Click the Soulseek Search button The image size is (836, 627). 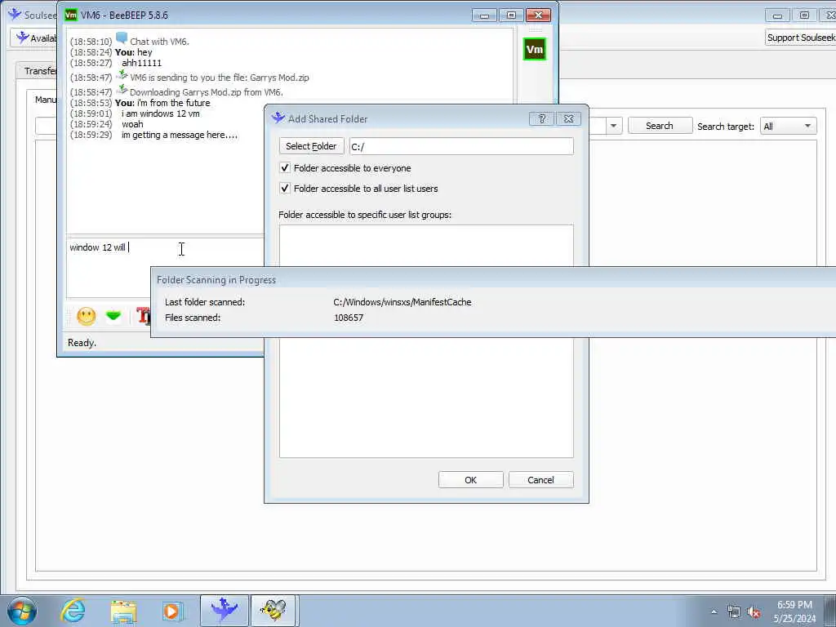coord(660,126)
